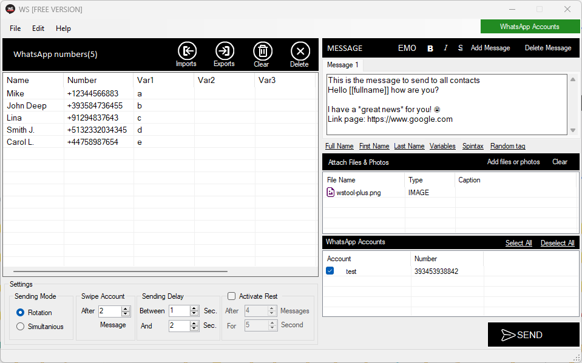Apply strikethrough with the S icon
This screenshot has height=363, width=582.
[460, 48]
